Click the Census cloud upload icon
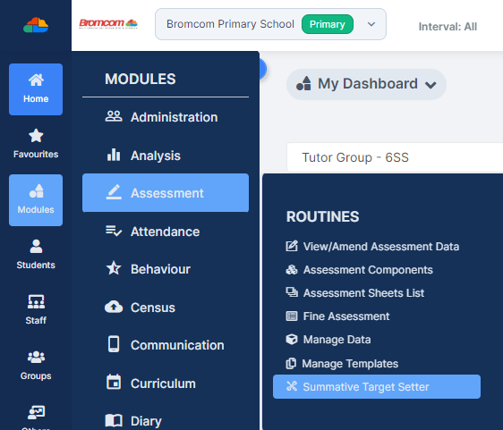The width and height of the screenshot is (503, 430). click(x=114, y=307)
